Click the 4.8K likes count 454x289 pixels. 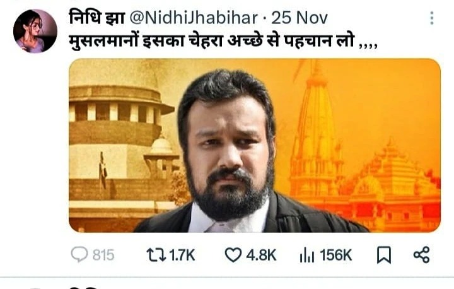pos(261,256)
